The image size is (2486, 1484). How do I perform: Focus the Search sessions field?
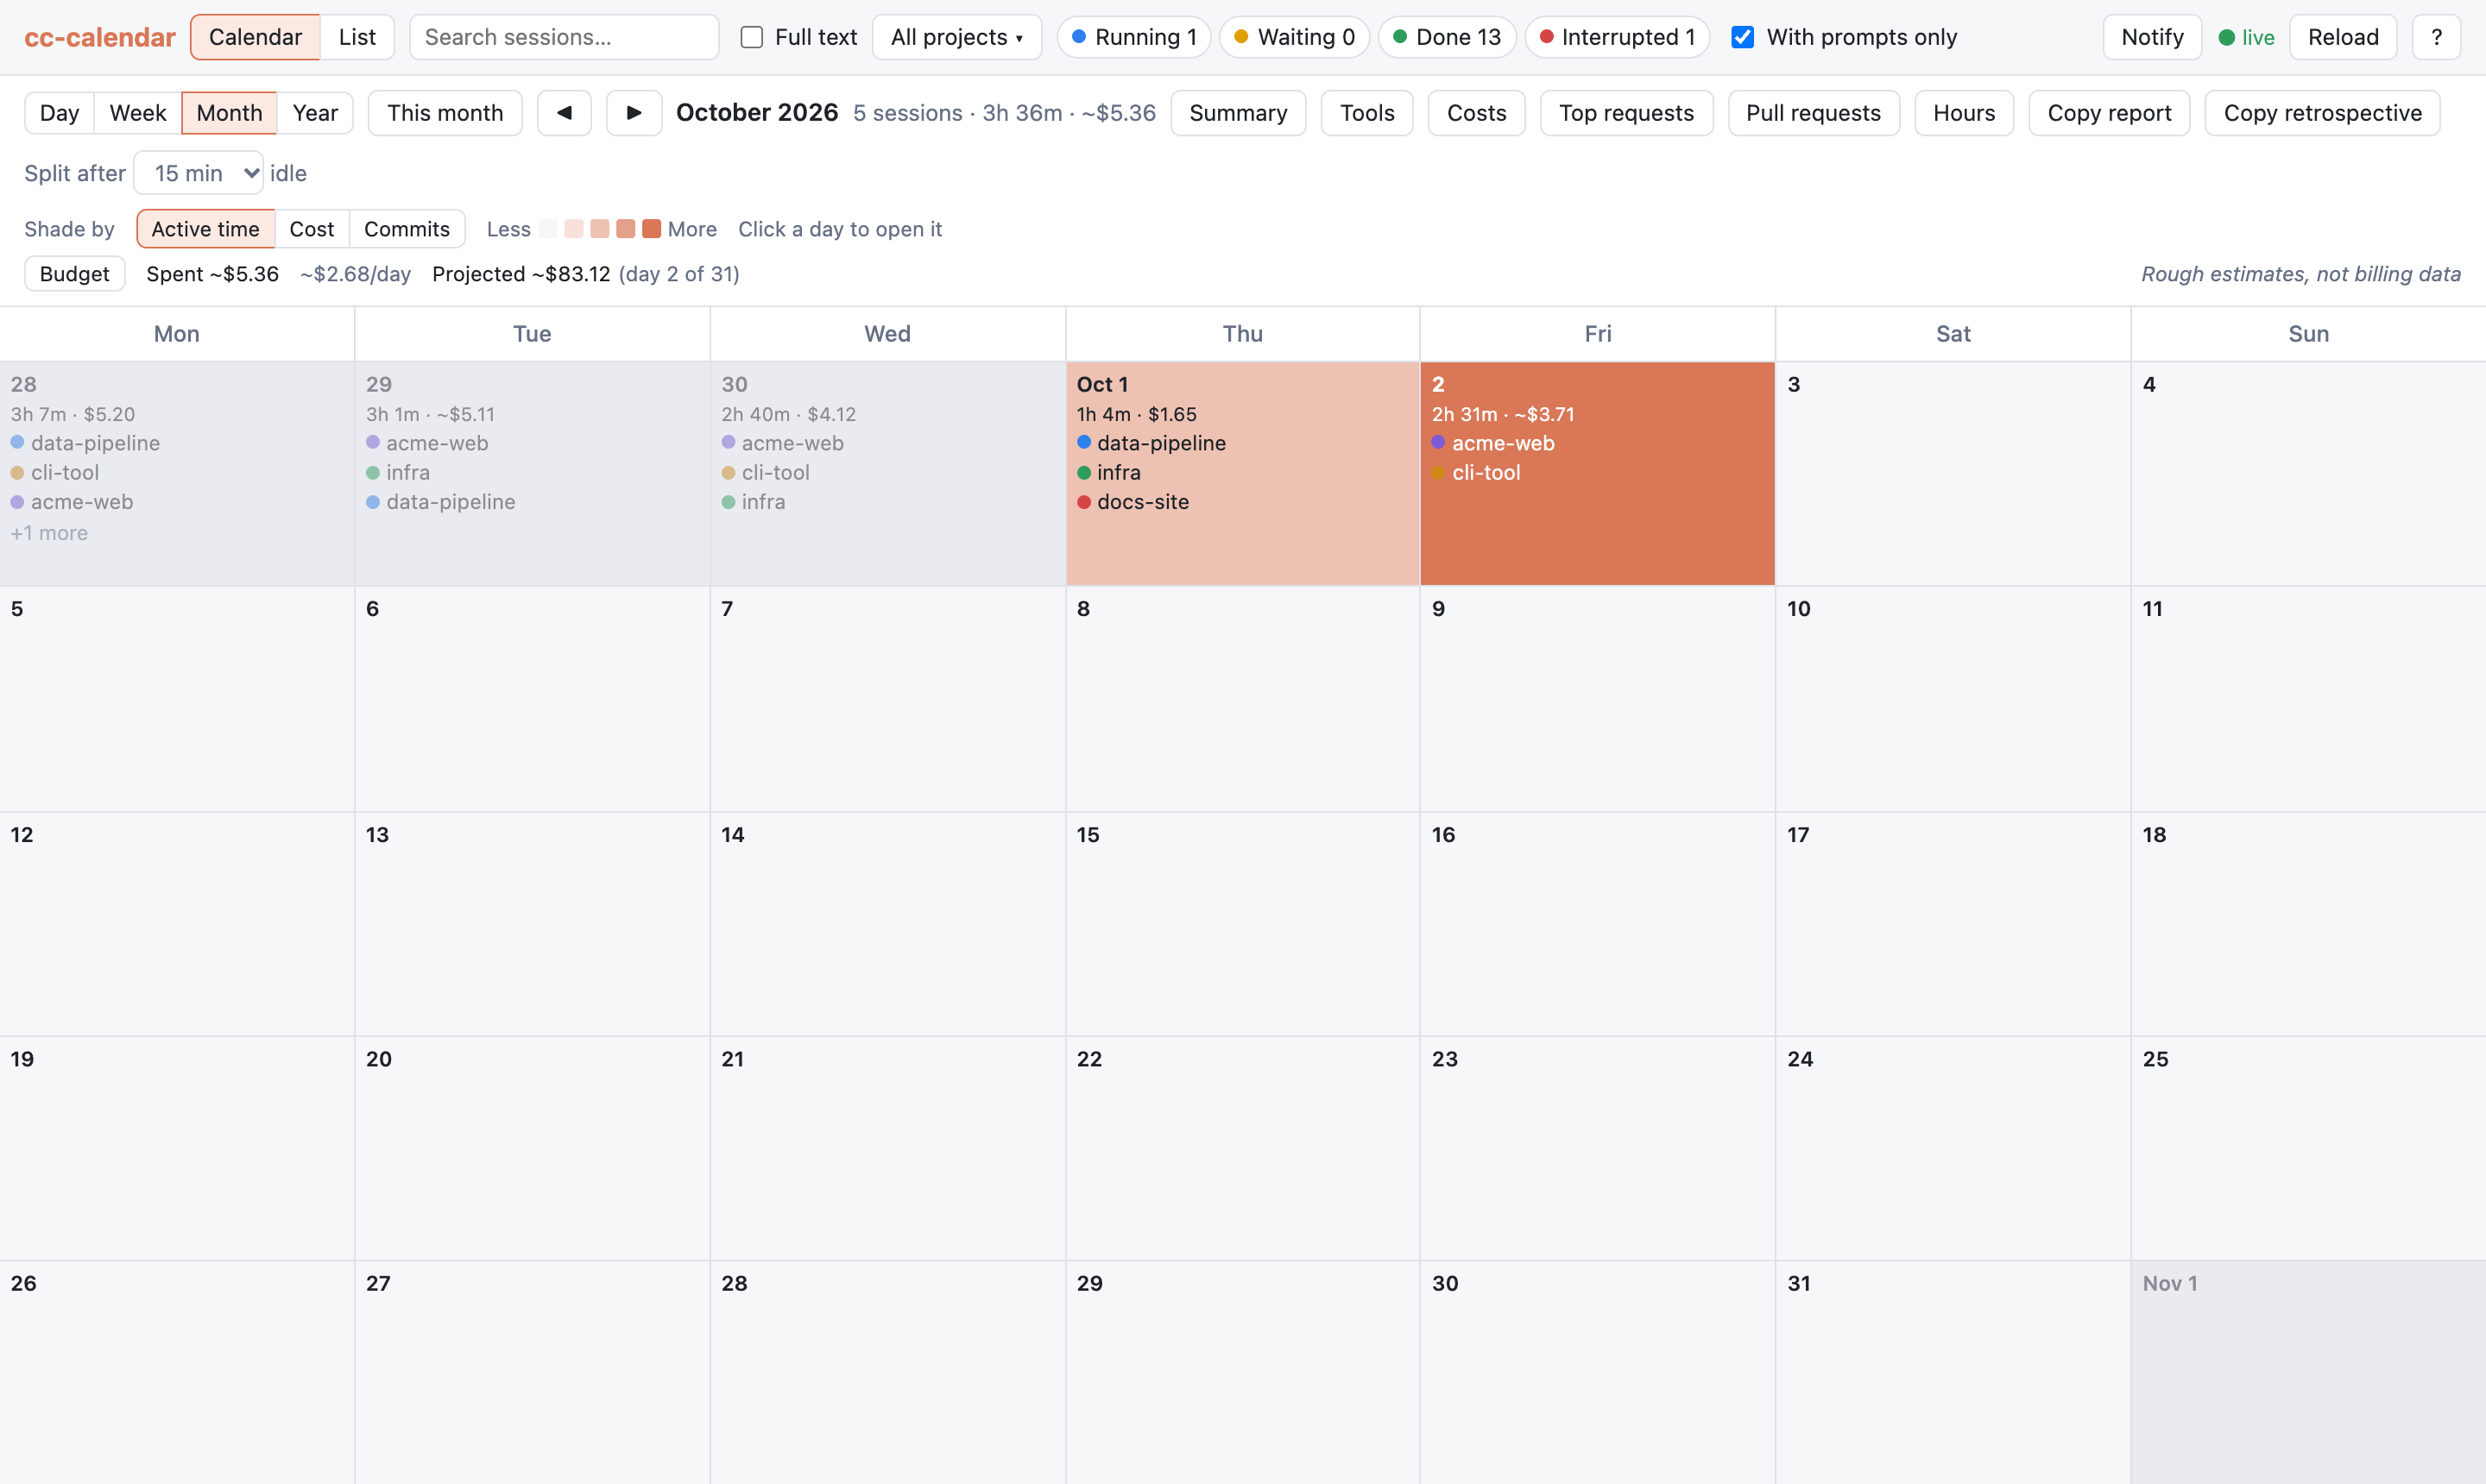pos(565,37)
